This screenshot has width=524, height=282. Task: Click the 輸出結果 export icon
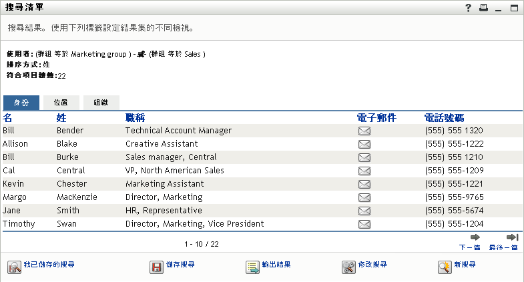252,267
